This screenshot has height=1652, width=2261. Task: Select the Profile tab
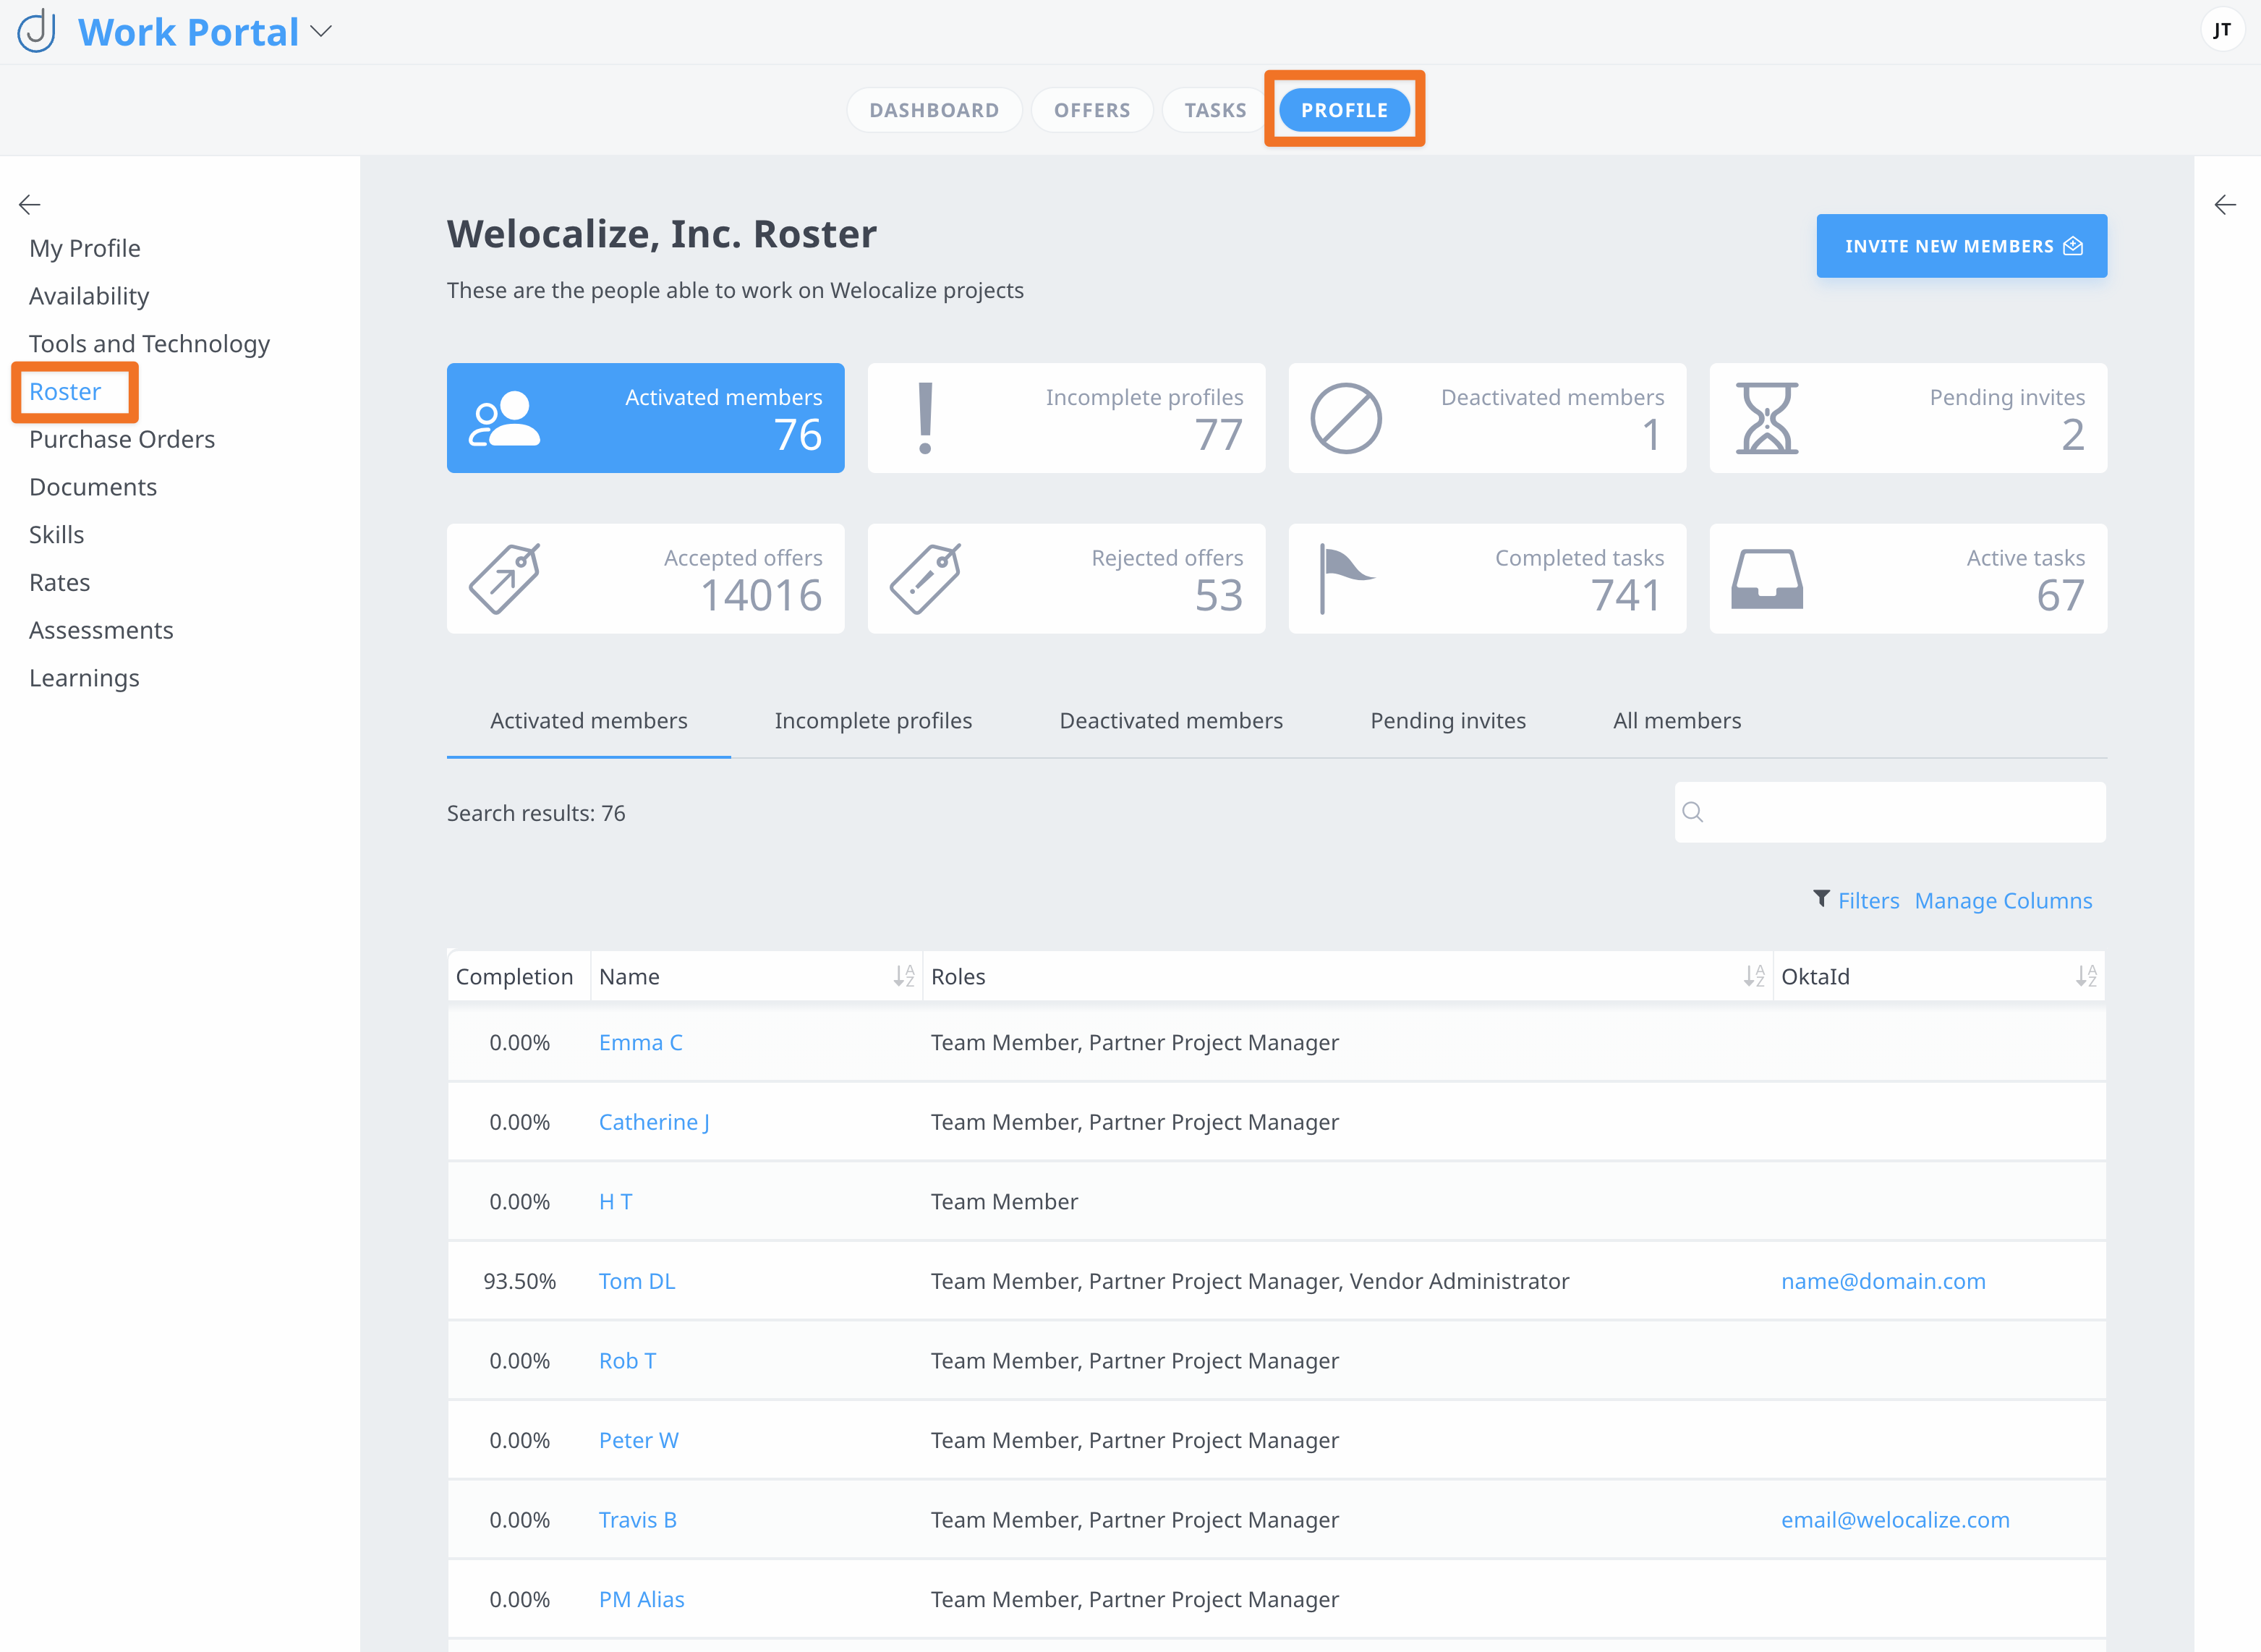coord(1344,110)
